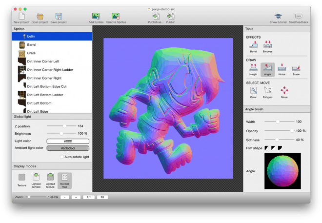This screenshot has width=322, height=223.
Task: Open the Light color #ffffff swatch
Action: (x=68, y=141)
